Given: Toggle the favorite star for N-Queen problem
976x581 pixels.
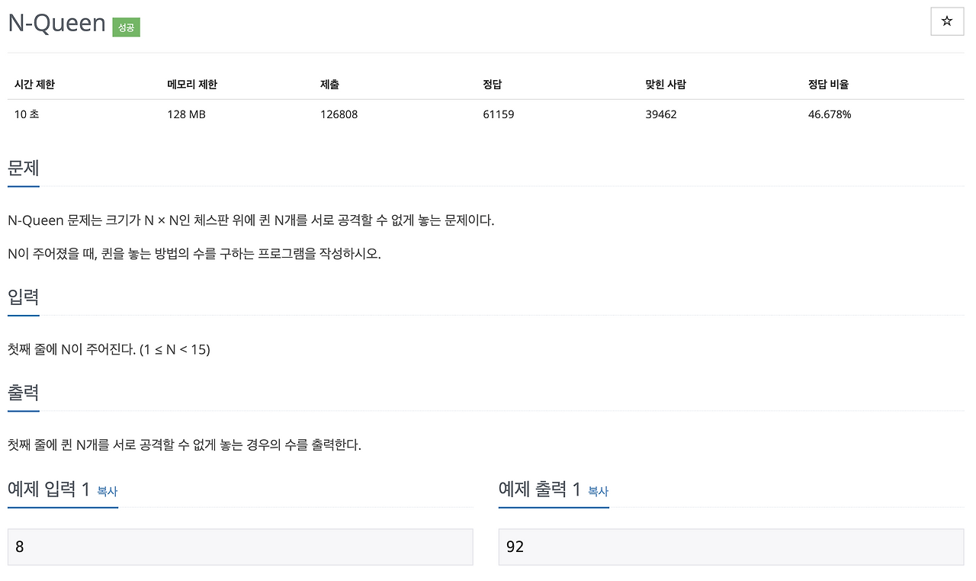Looking at the screenshot, I should tap(947, 21).
